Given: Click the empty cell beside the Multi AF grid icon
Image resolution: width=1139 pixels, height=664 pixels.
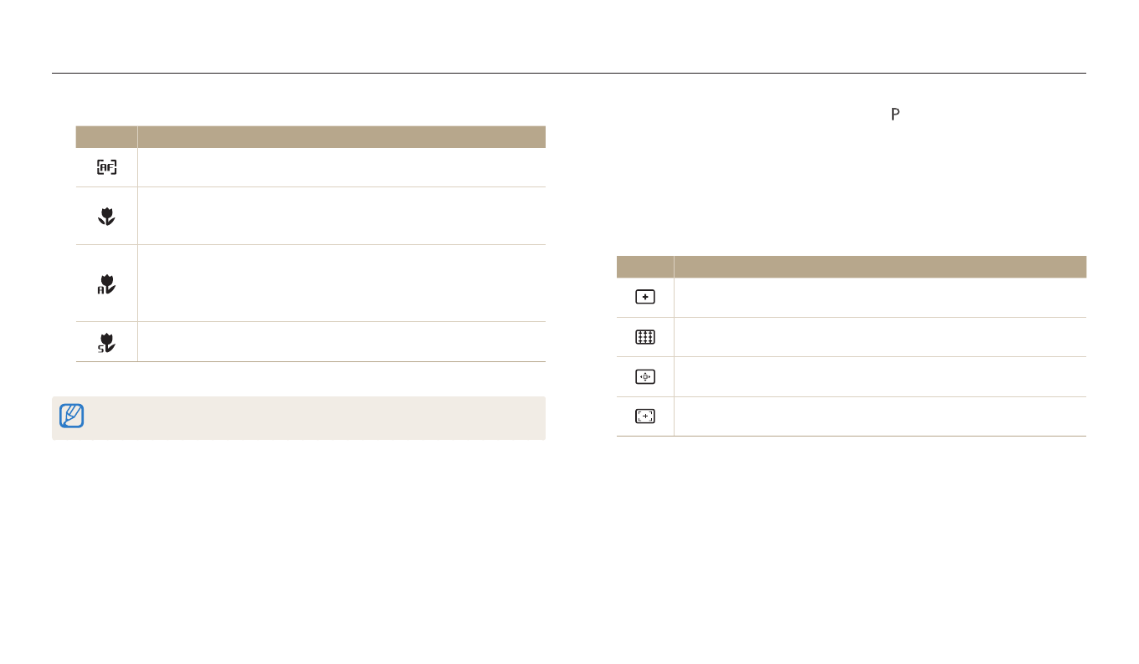Looking at the screenshot, I should tap(880, 337).
